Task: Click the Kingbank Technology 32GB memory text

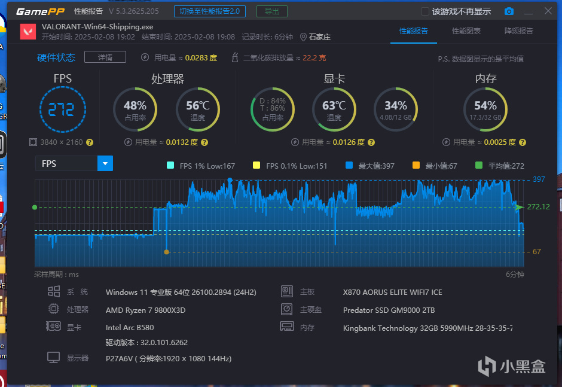Action: tap(427, 328)
